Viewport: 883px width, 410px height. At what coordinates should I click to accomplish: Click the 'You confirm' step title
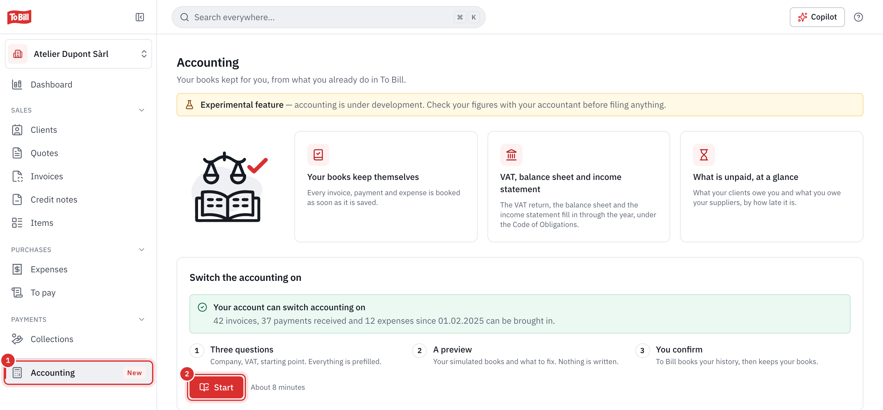(x=679, y=349)
